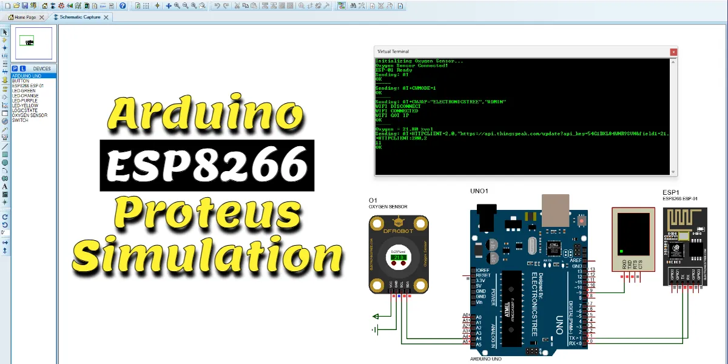Click the P button to pick devices
The image size is (728, 364).
click(15, 69)
